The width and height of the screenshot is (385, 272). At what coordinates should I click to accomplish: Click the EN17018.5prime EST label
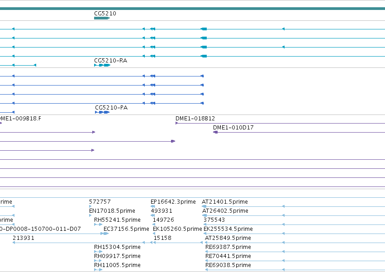click(x=112, y=211)
